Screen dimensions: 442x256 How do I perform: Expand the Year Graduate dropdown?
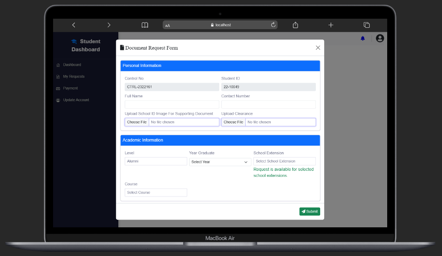tap(220, 162)
